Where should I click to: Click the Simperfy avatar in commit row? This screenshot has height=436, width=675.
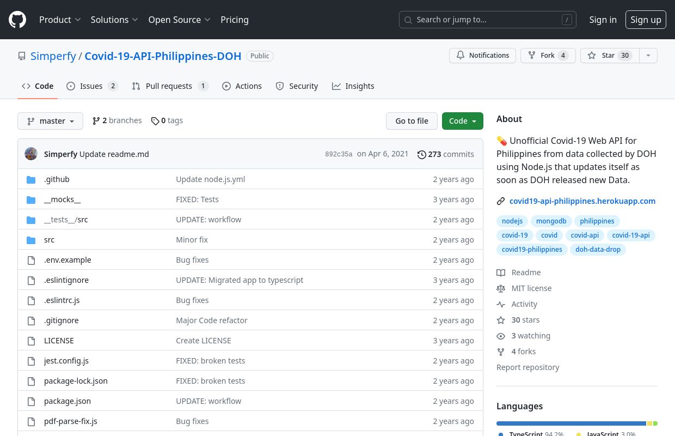31,154
